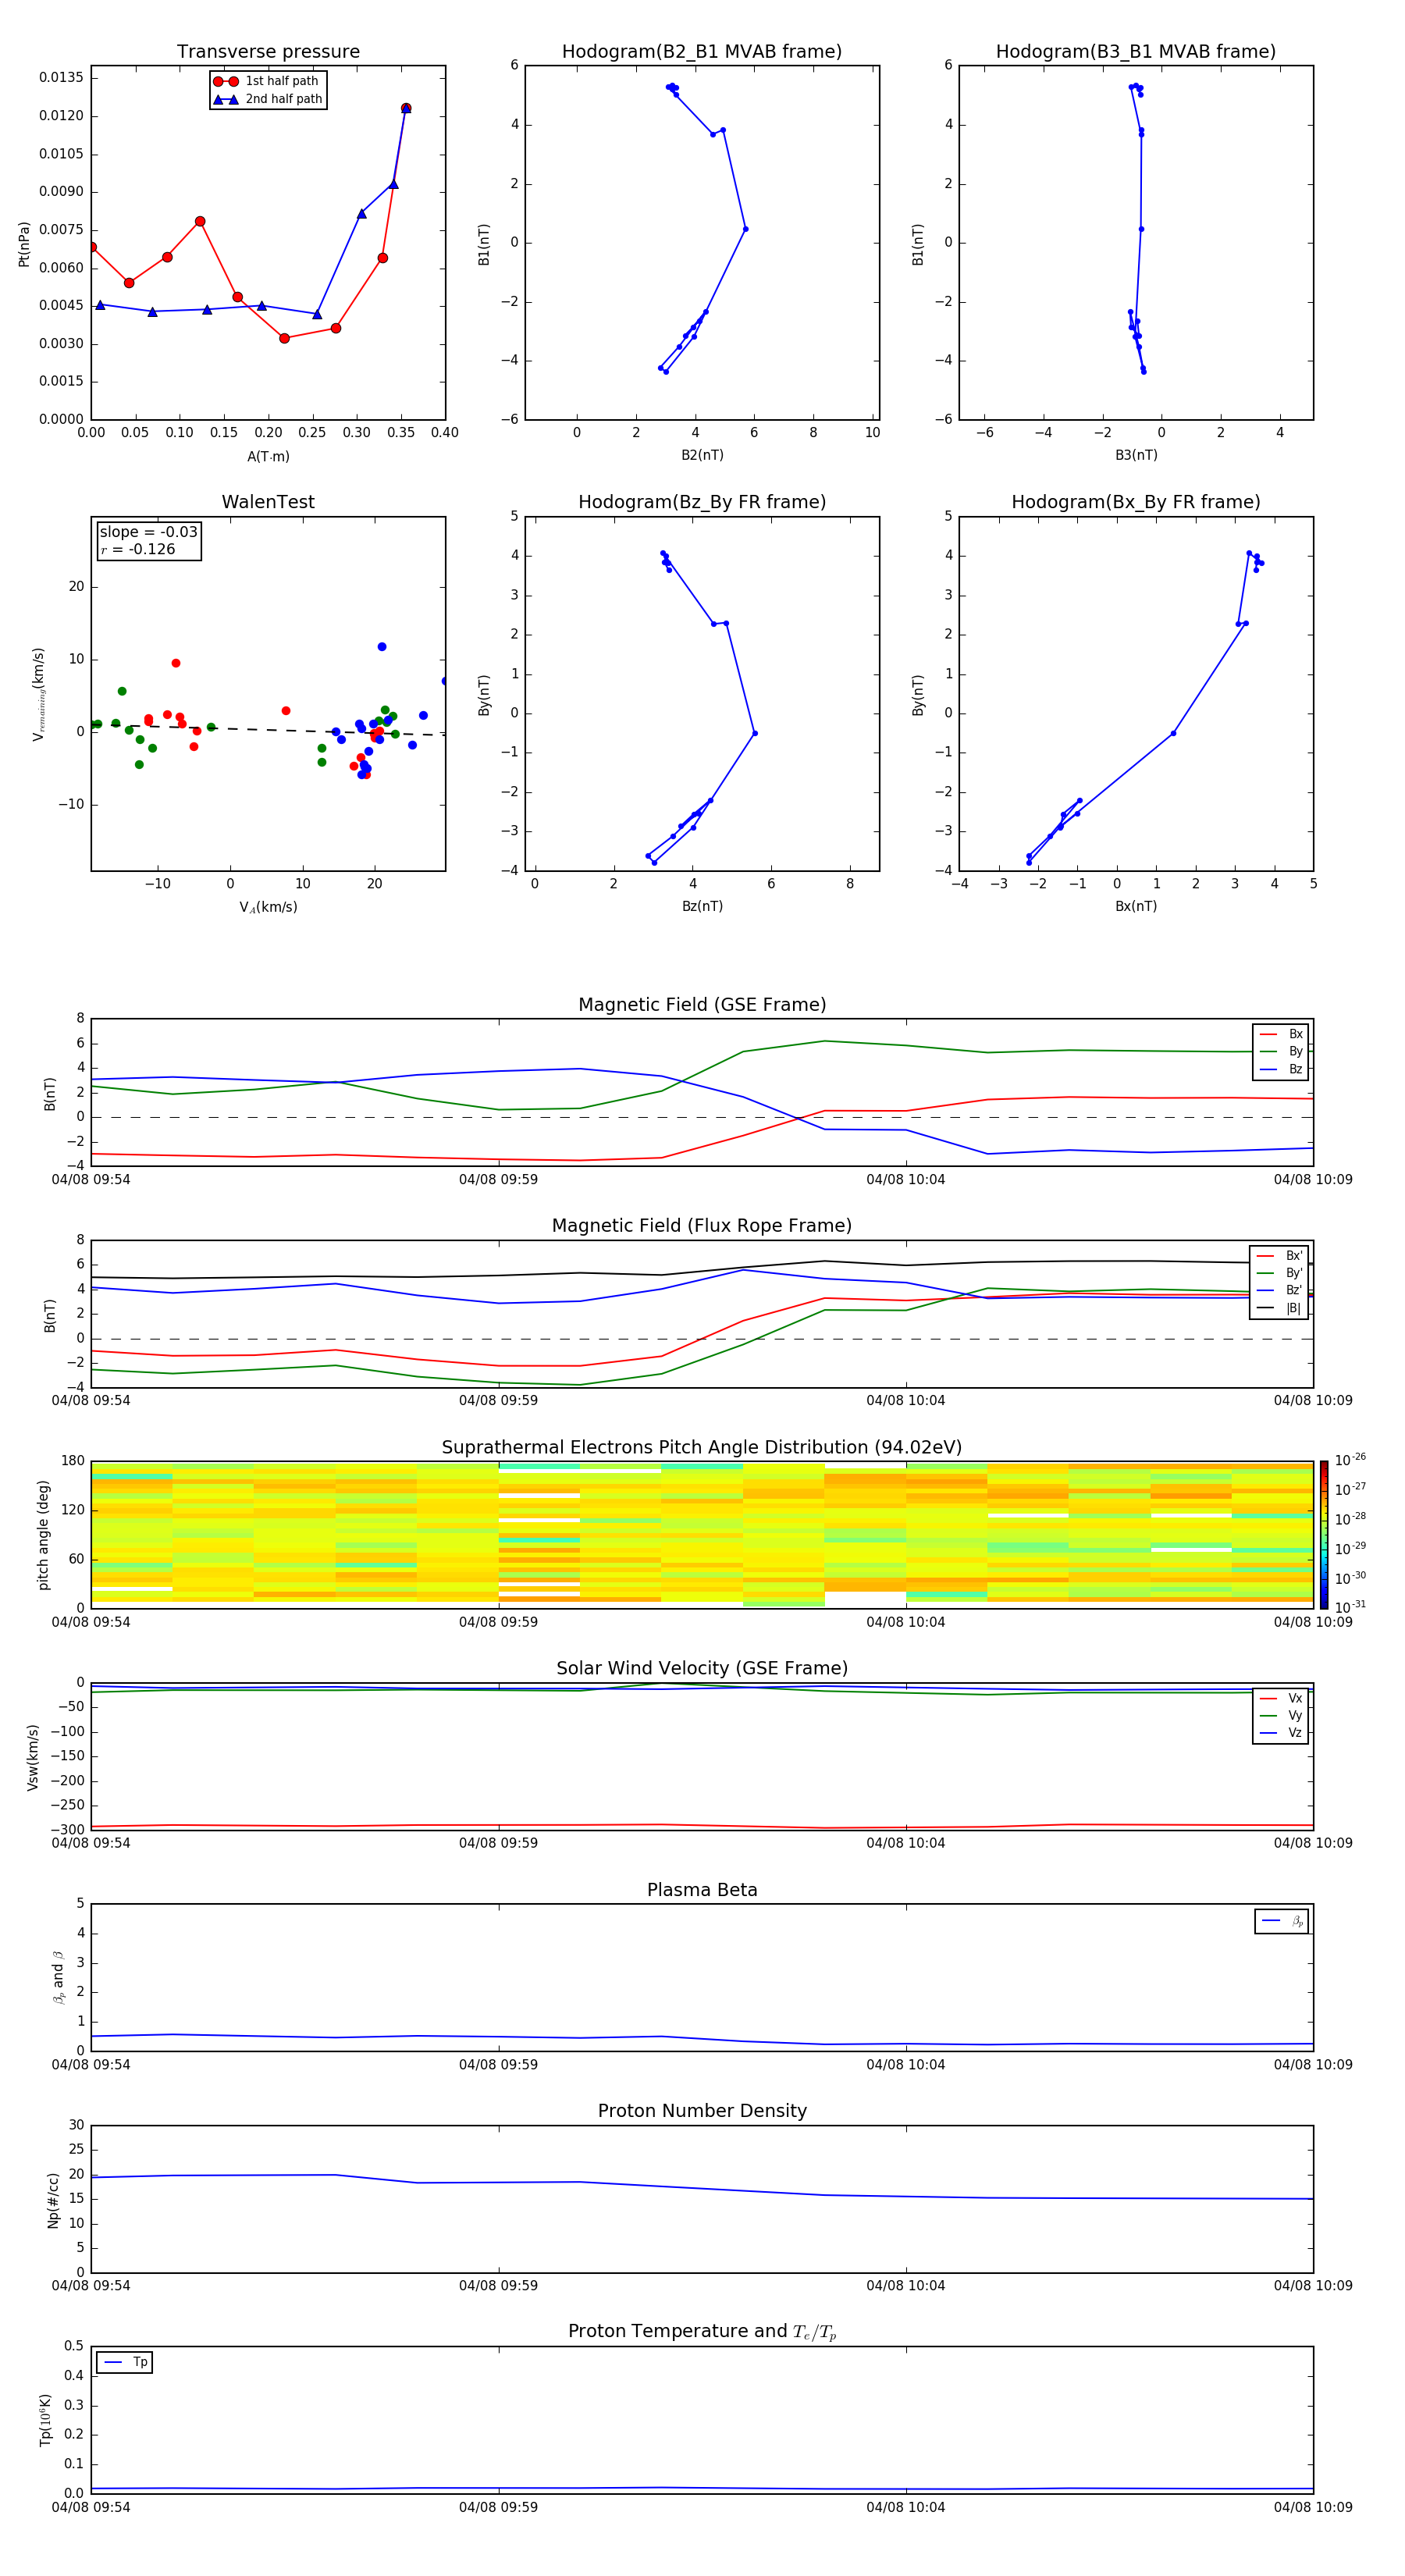Click 'Hodogram(B3_B1 MVAB frame)' title

click(x=1136, y=52)
